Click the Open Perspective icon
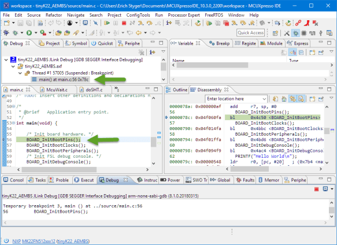 [x=275, y=33]
